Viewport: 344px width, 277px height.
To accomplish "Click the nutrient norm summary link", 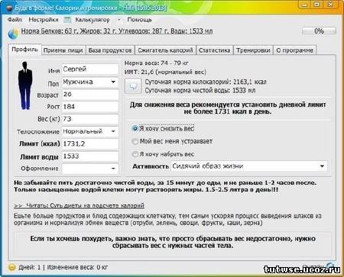I will pos(117,31).
